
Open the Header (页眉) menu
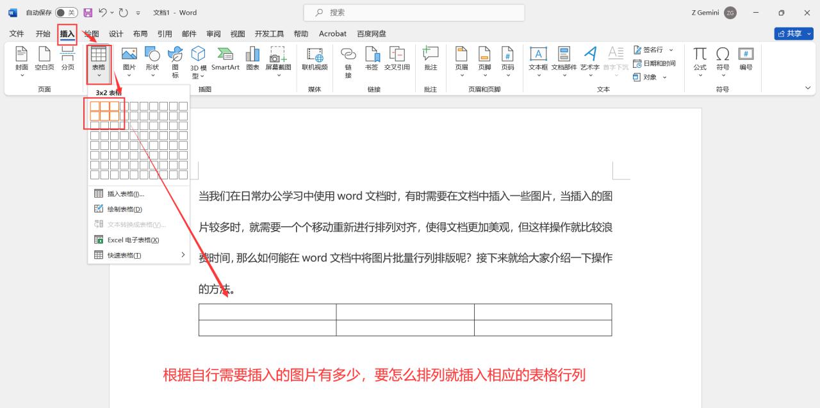(x=461, y=61)
